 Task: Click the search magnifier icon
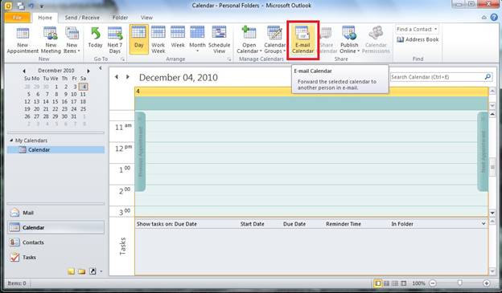coord(488,77)
